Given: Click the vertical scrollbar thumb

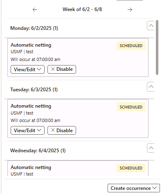Looking at the screenshot, I should (157, 47).
